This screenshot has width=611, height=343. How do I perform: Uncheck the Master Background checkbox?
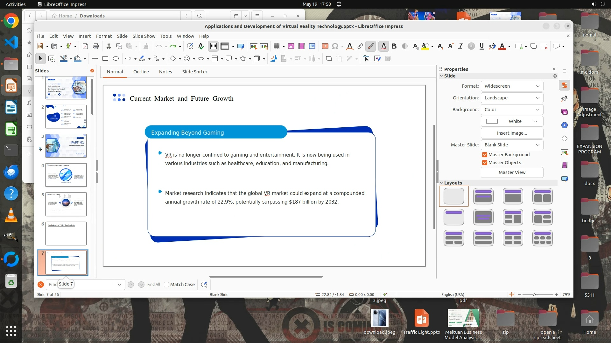pyautogui.click(x=485, y=155)
